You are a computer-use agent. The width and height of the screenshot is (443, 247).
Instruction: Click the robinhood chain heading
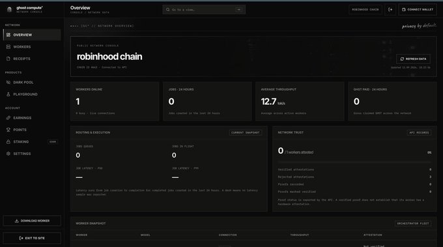[x=109, y=57]
